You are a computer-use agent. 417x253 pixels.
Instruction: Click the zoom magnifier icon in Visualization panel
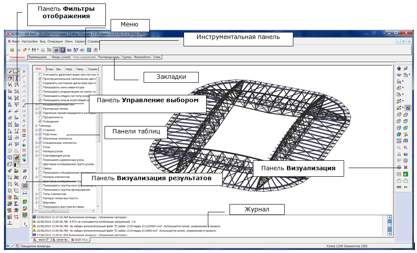coord(399,148)
